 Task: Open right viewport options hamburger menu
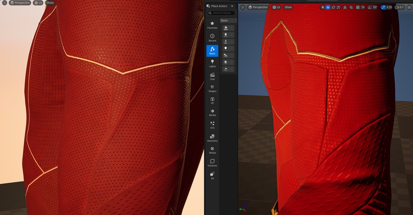tap(243, 7)
